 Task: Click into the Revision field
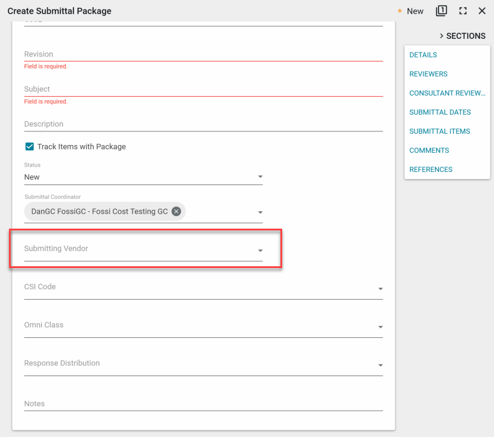(203, 54)
